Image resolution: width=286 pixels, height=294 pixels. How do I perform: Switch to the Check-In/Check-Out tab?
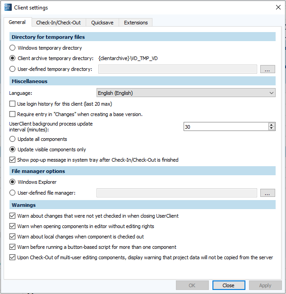(x=59, y=23)
